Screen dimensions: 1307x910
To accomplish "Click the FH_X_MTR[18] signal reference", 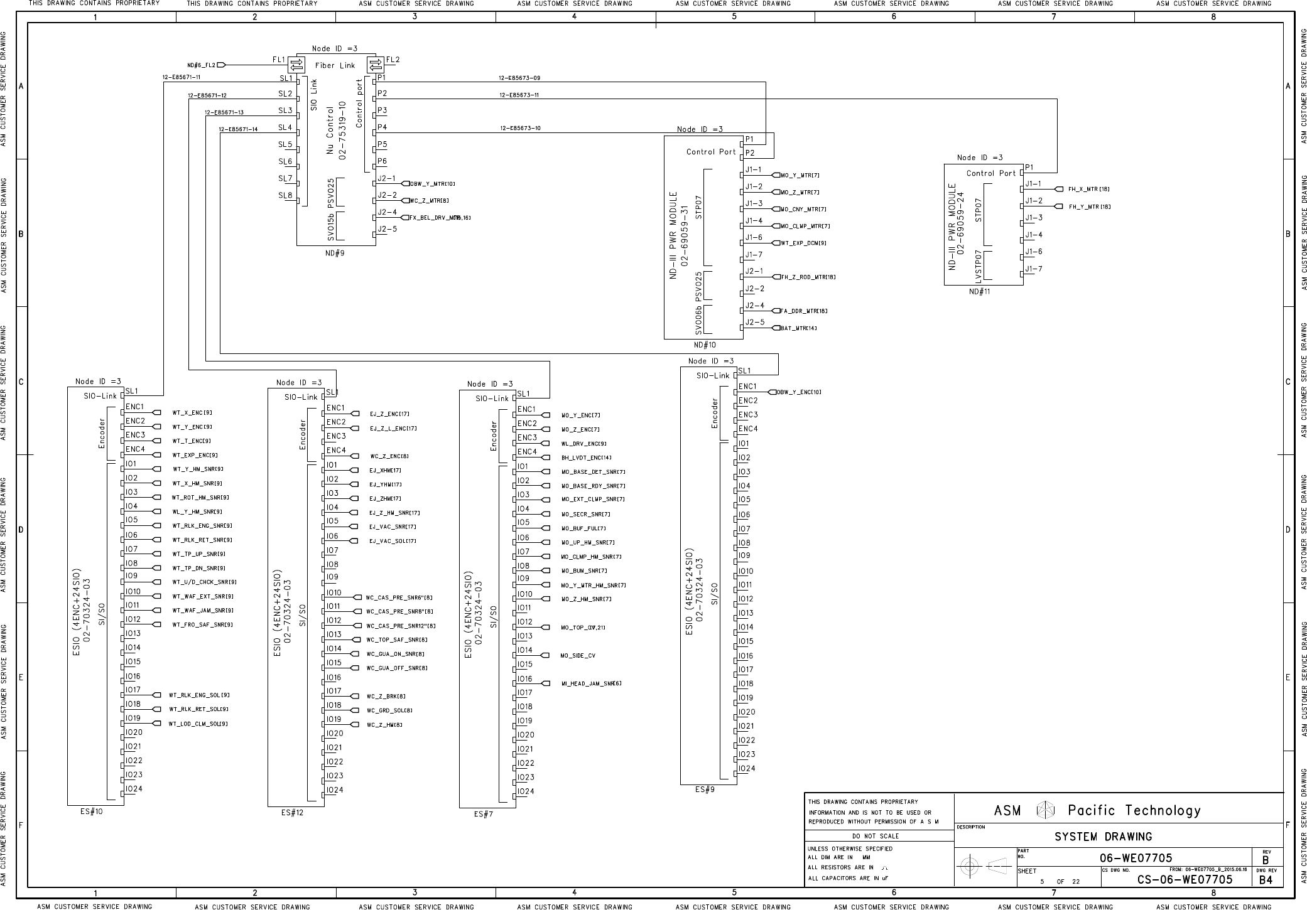I will (1089, 189).
